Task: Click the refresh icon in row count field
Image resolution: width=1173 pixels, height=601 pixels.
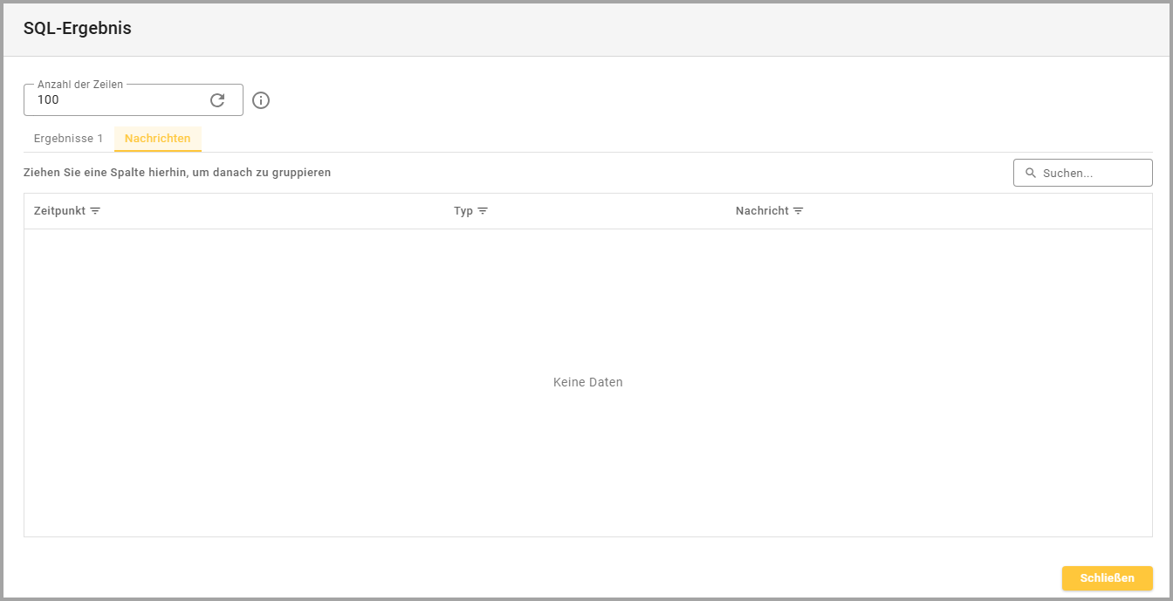Action: [x=217, y=100]
